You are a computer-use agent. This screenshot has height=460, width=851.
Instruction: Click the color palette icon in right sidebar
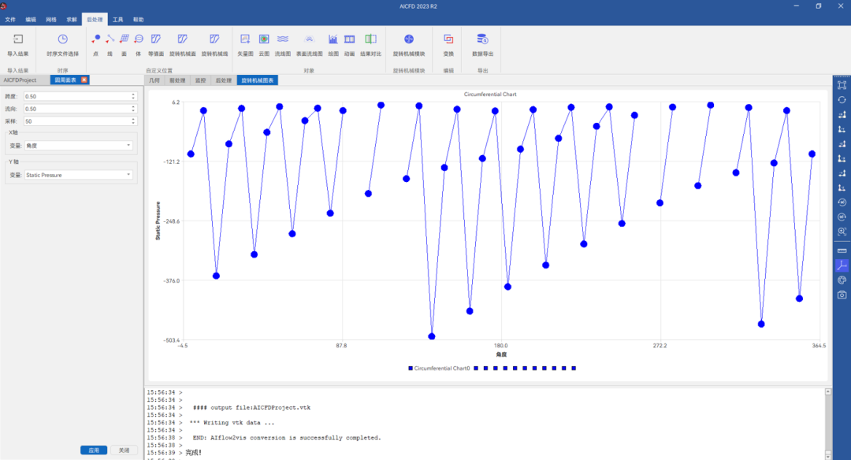842,280
